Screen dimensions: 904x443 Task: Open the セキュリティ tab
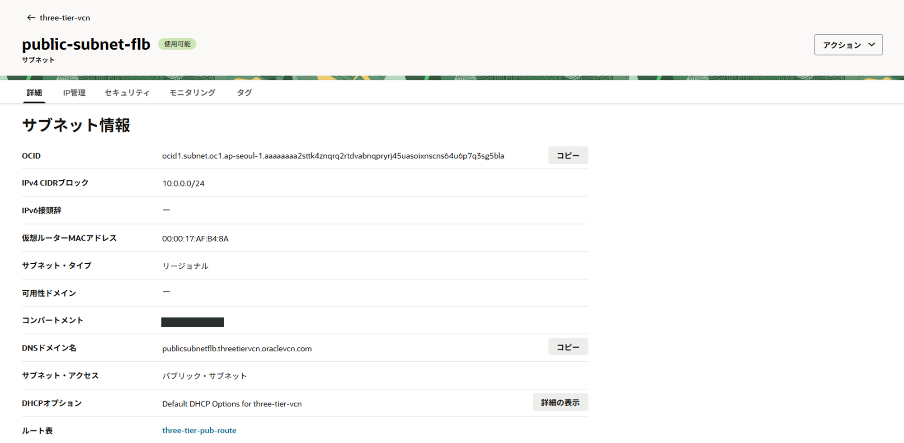pyautogui.click(x=127, y=93)
